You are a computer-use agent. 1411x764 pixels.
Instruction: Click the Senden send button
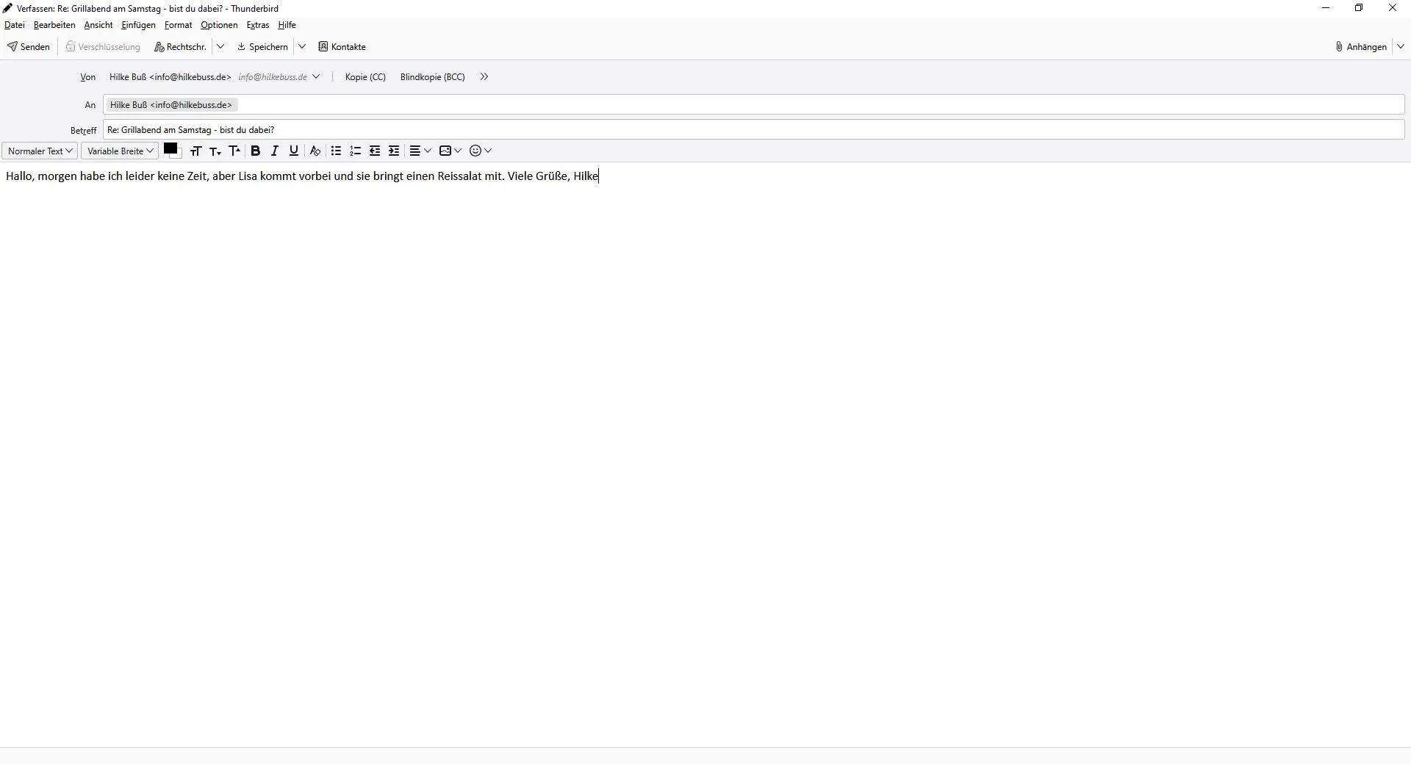pos(29,47)
